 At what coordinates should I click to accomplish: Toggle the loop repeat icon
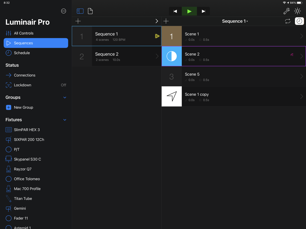tap(288, 21)
